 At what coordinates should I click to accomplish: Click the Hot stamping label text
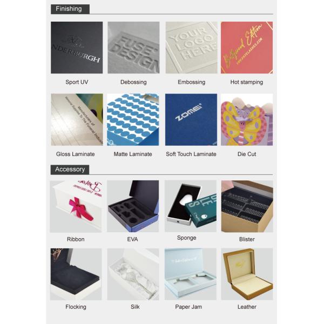247,82
